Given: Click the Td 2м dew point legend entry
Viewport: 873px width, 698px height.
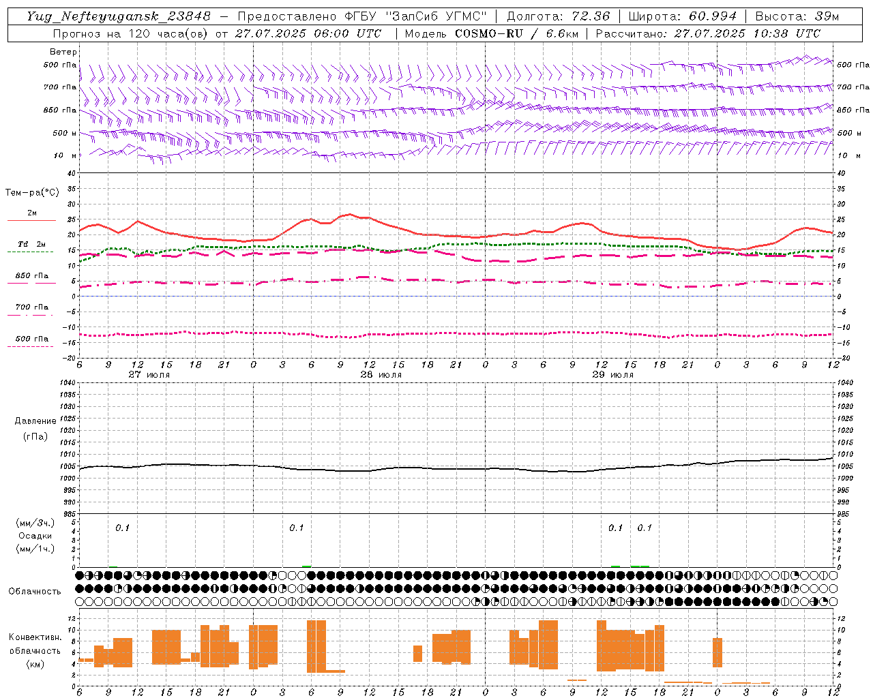Looking at the screenshot, I should click(32, 244).
